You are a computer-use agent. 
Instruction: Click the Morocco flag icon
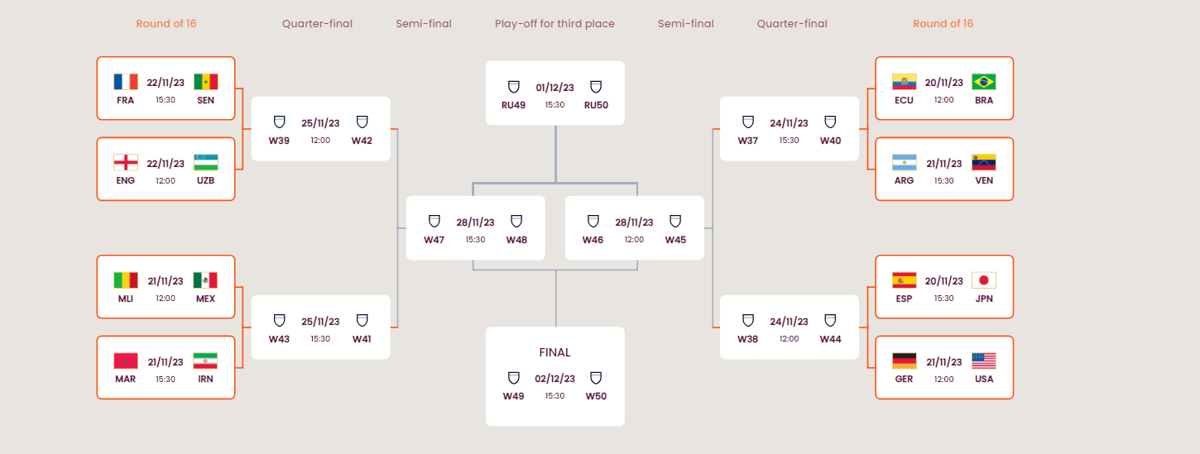tap(126, 361)
